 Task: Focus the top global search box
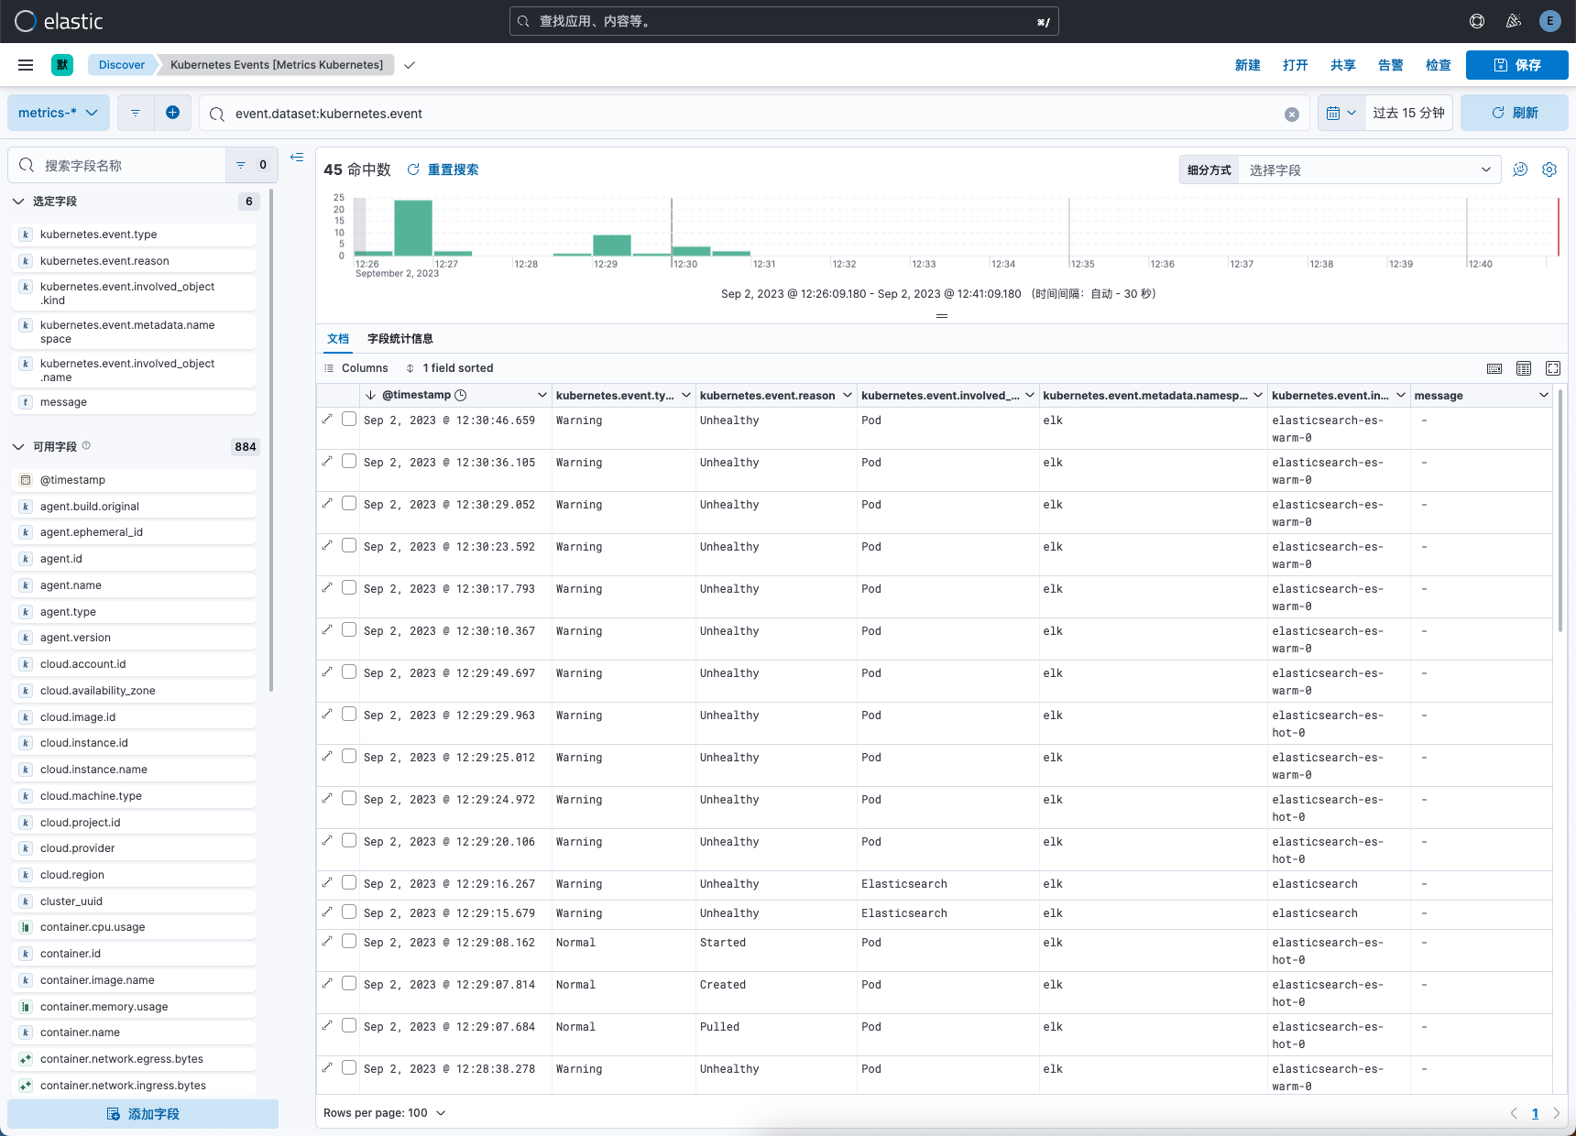pos(784,21)
